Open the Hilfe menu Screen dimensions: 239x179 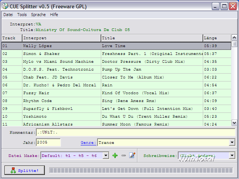pos(54,15)
